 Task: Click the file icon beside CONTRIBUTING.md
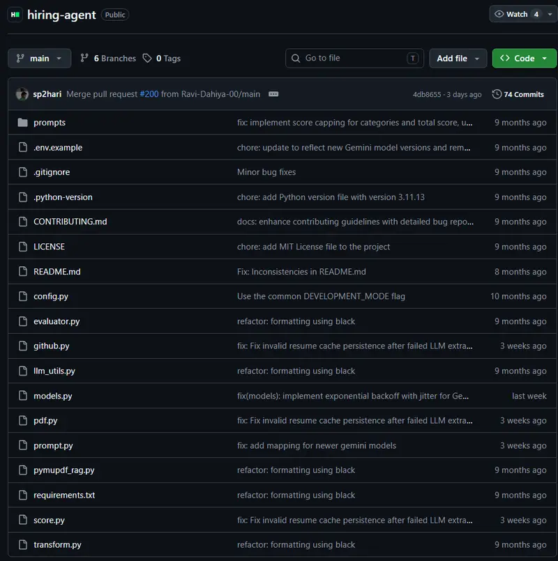point(23,222)
